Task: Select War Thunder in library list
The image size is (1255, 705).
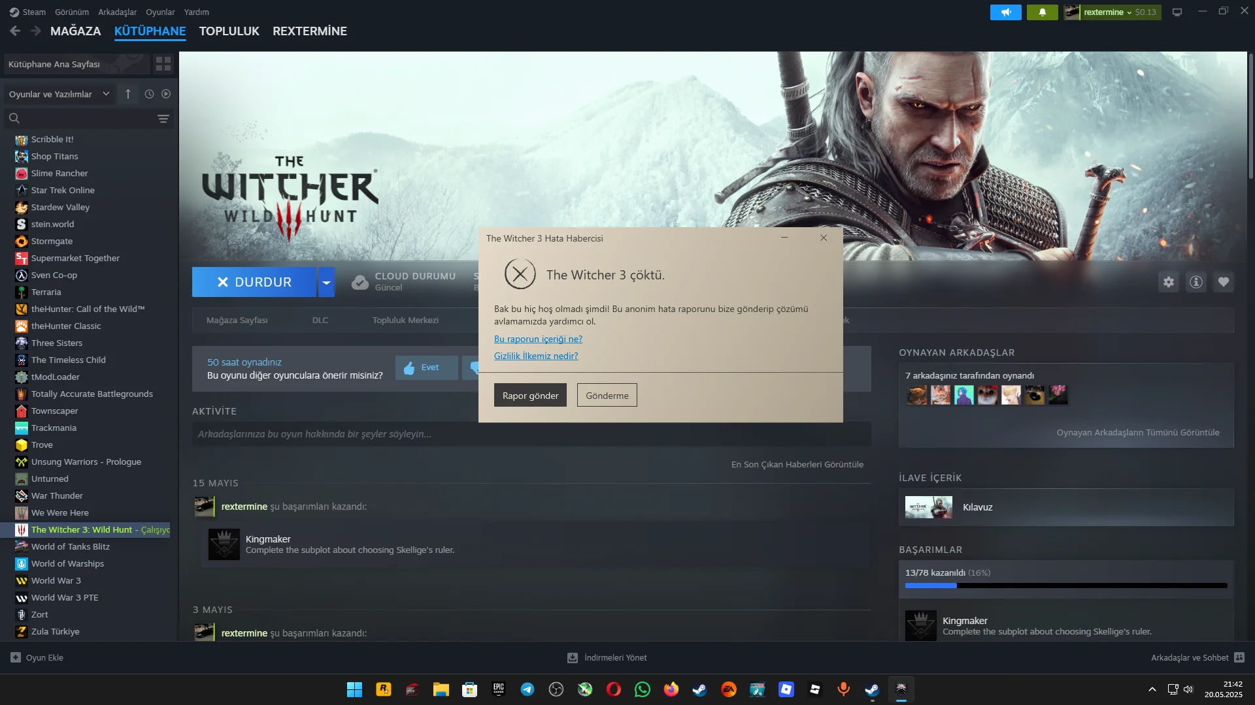Action: pos(57,495)
